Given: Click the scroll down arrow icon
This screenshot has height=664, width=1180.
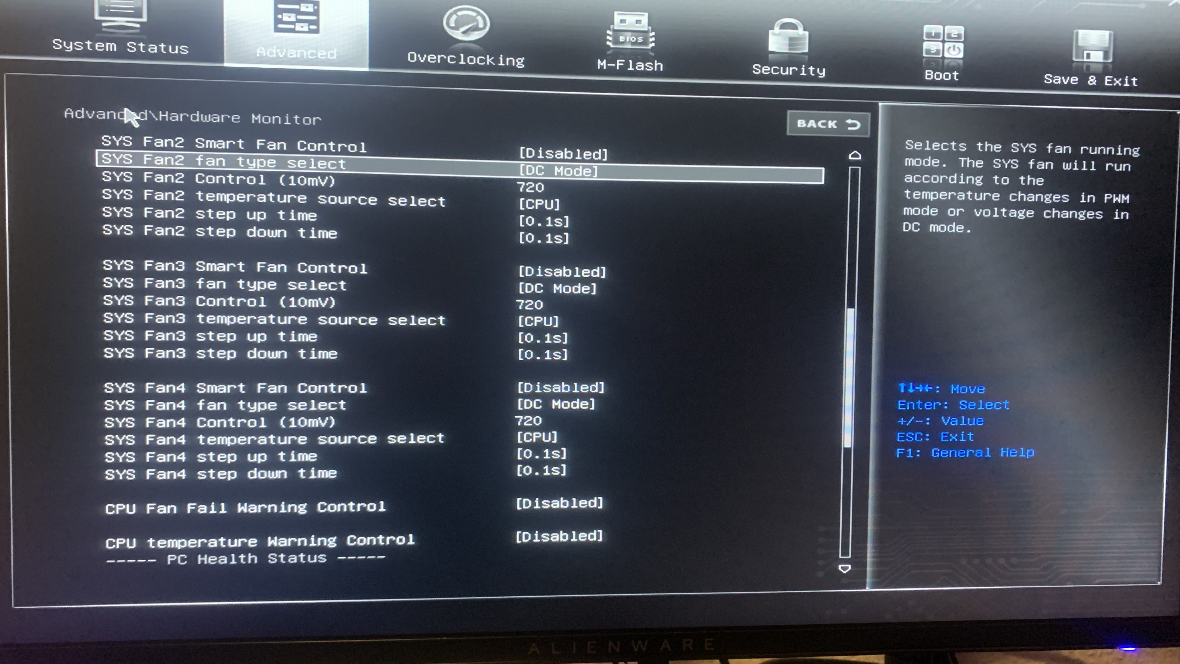Looking at the screenshot, I should coord(844,569).
